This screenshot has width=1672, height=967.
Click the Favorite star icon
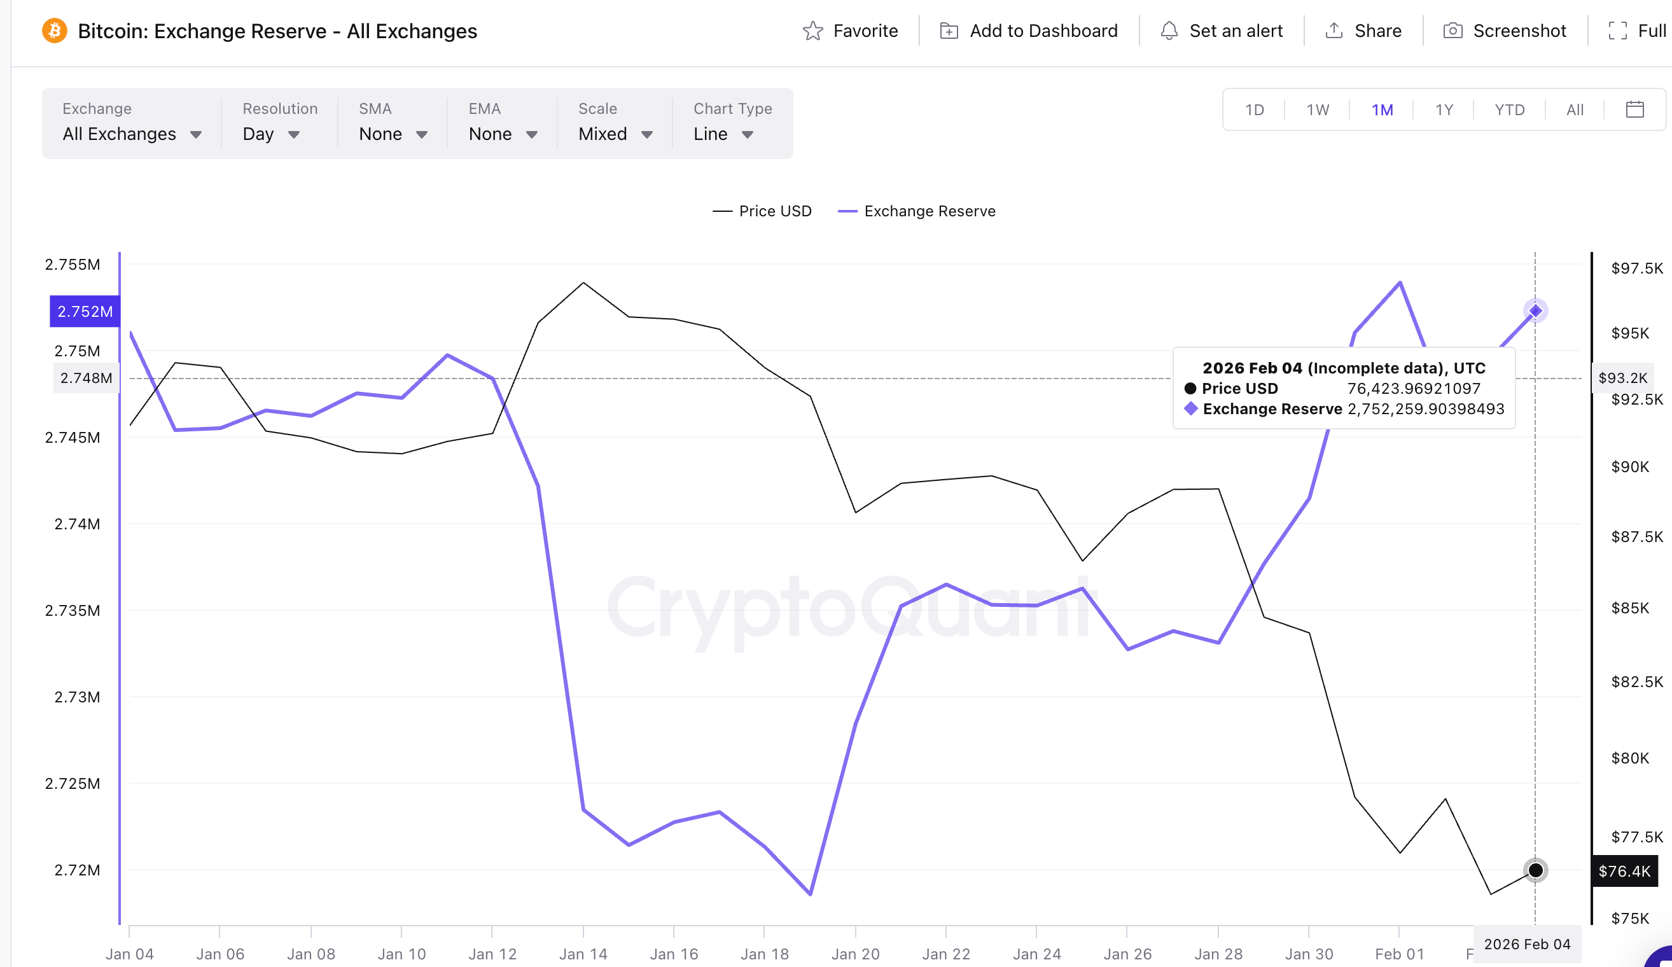tap(815, 31)
